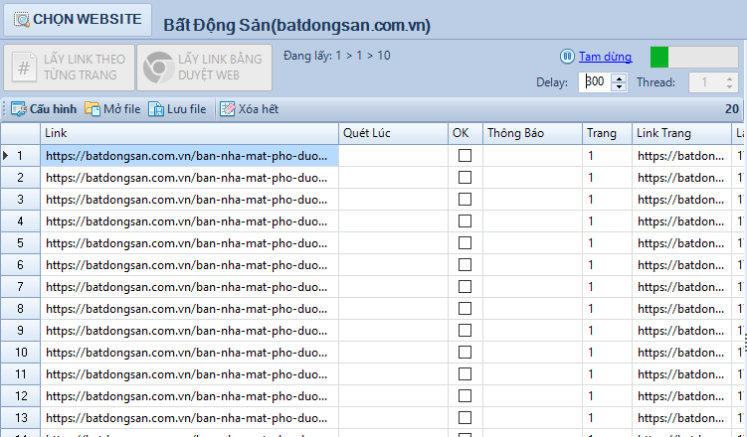Click the website chooser icon
The width and height of the screenshot is (747, 437).
point(22,20)
